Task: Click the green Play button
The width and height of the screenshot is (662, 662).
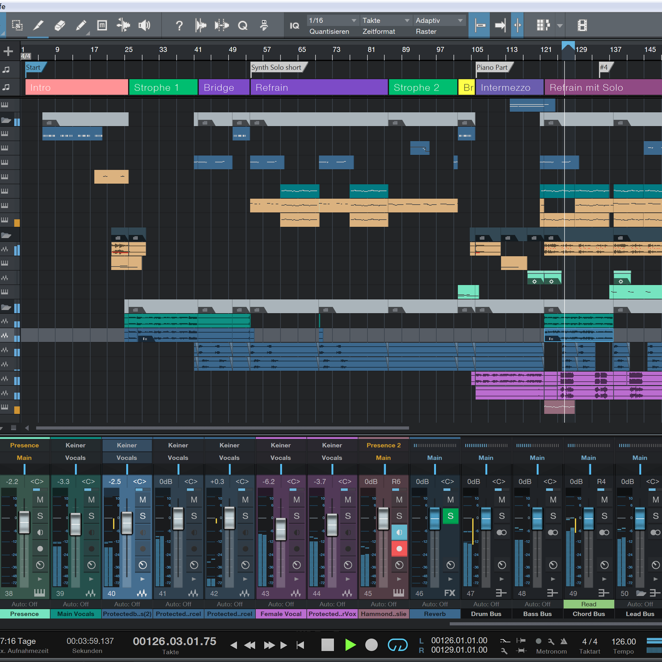Action: point(350,645)
